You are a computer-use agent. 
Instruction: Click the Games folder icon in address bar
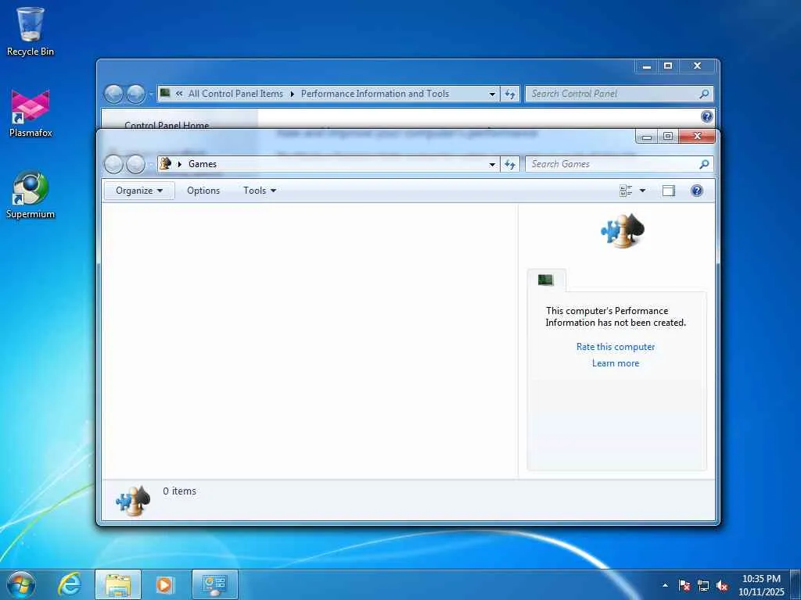(x=166, y=163)
